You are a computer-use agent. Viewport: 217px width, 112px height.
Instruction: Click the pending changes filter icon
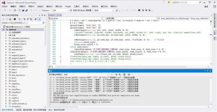(20, 19)
